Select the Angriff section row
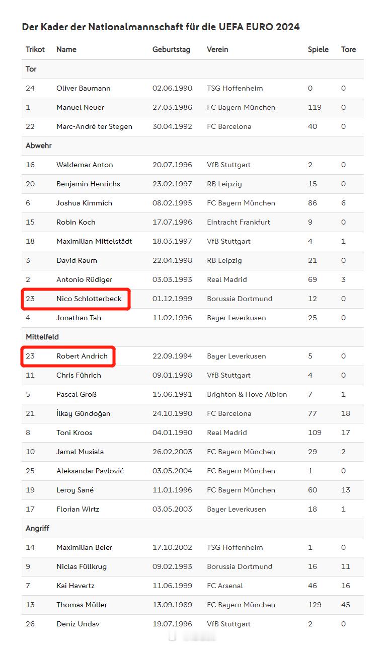385x645 pixels. coord(193,528)
